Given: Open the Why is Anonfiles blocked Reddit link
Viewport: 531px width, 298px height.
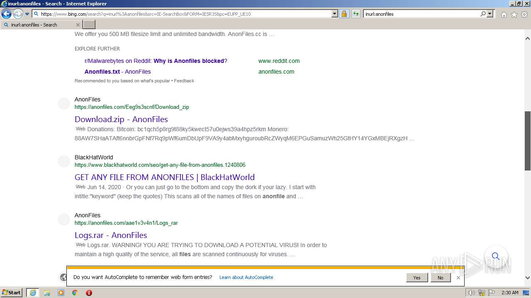Looking at the screenshot, I should [156, 61].
